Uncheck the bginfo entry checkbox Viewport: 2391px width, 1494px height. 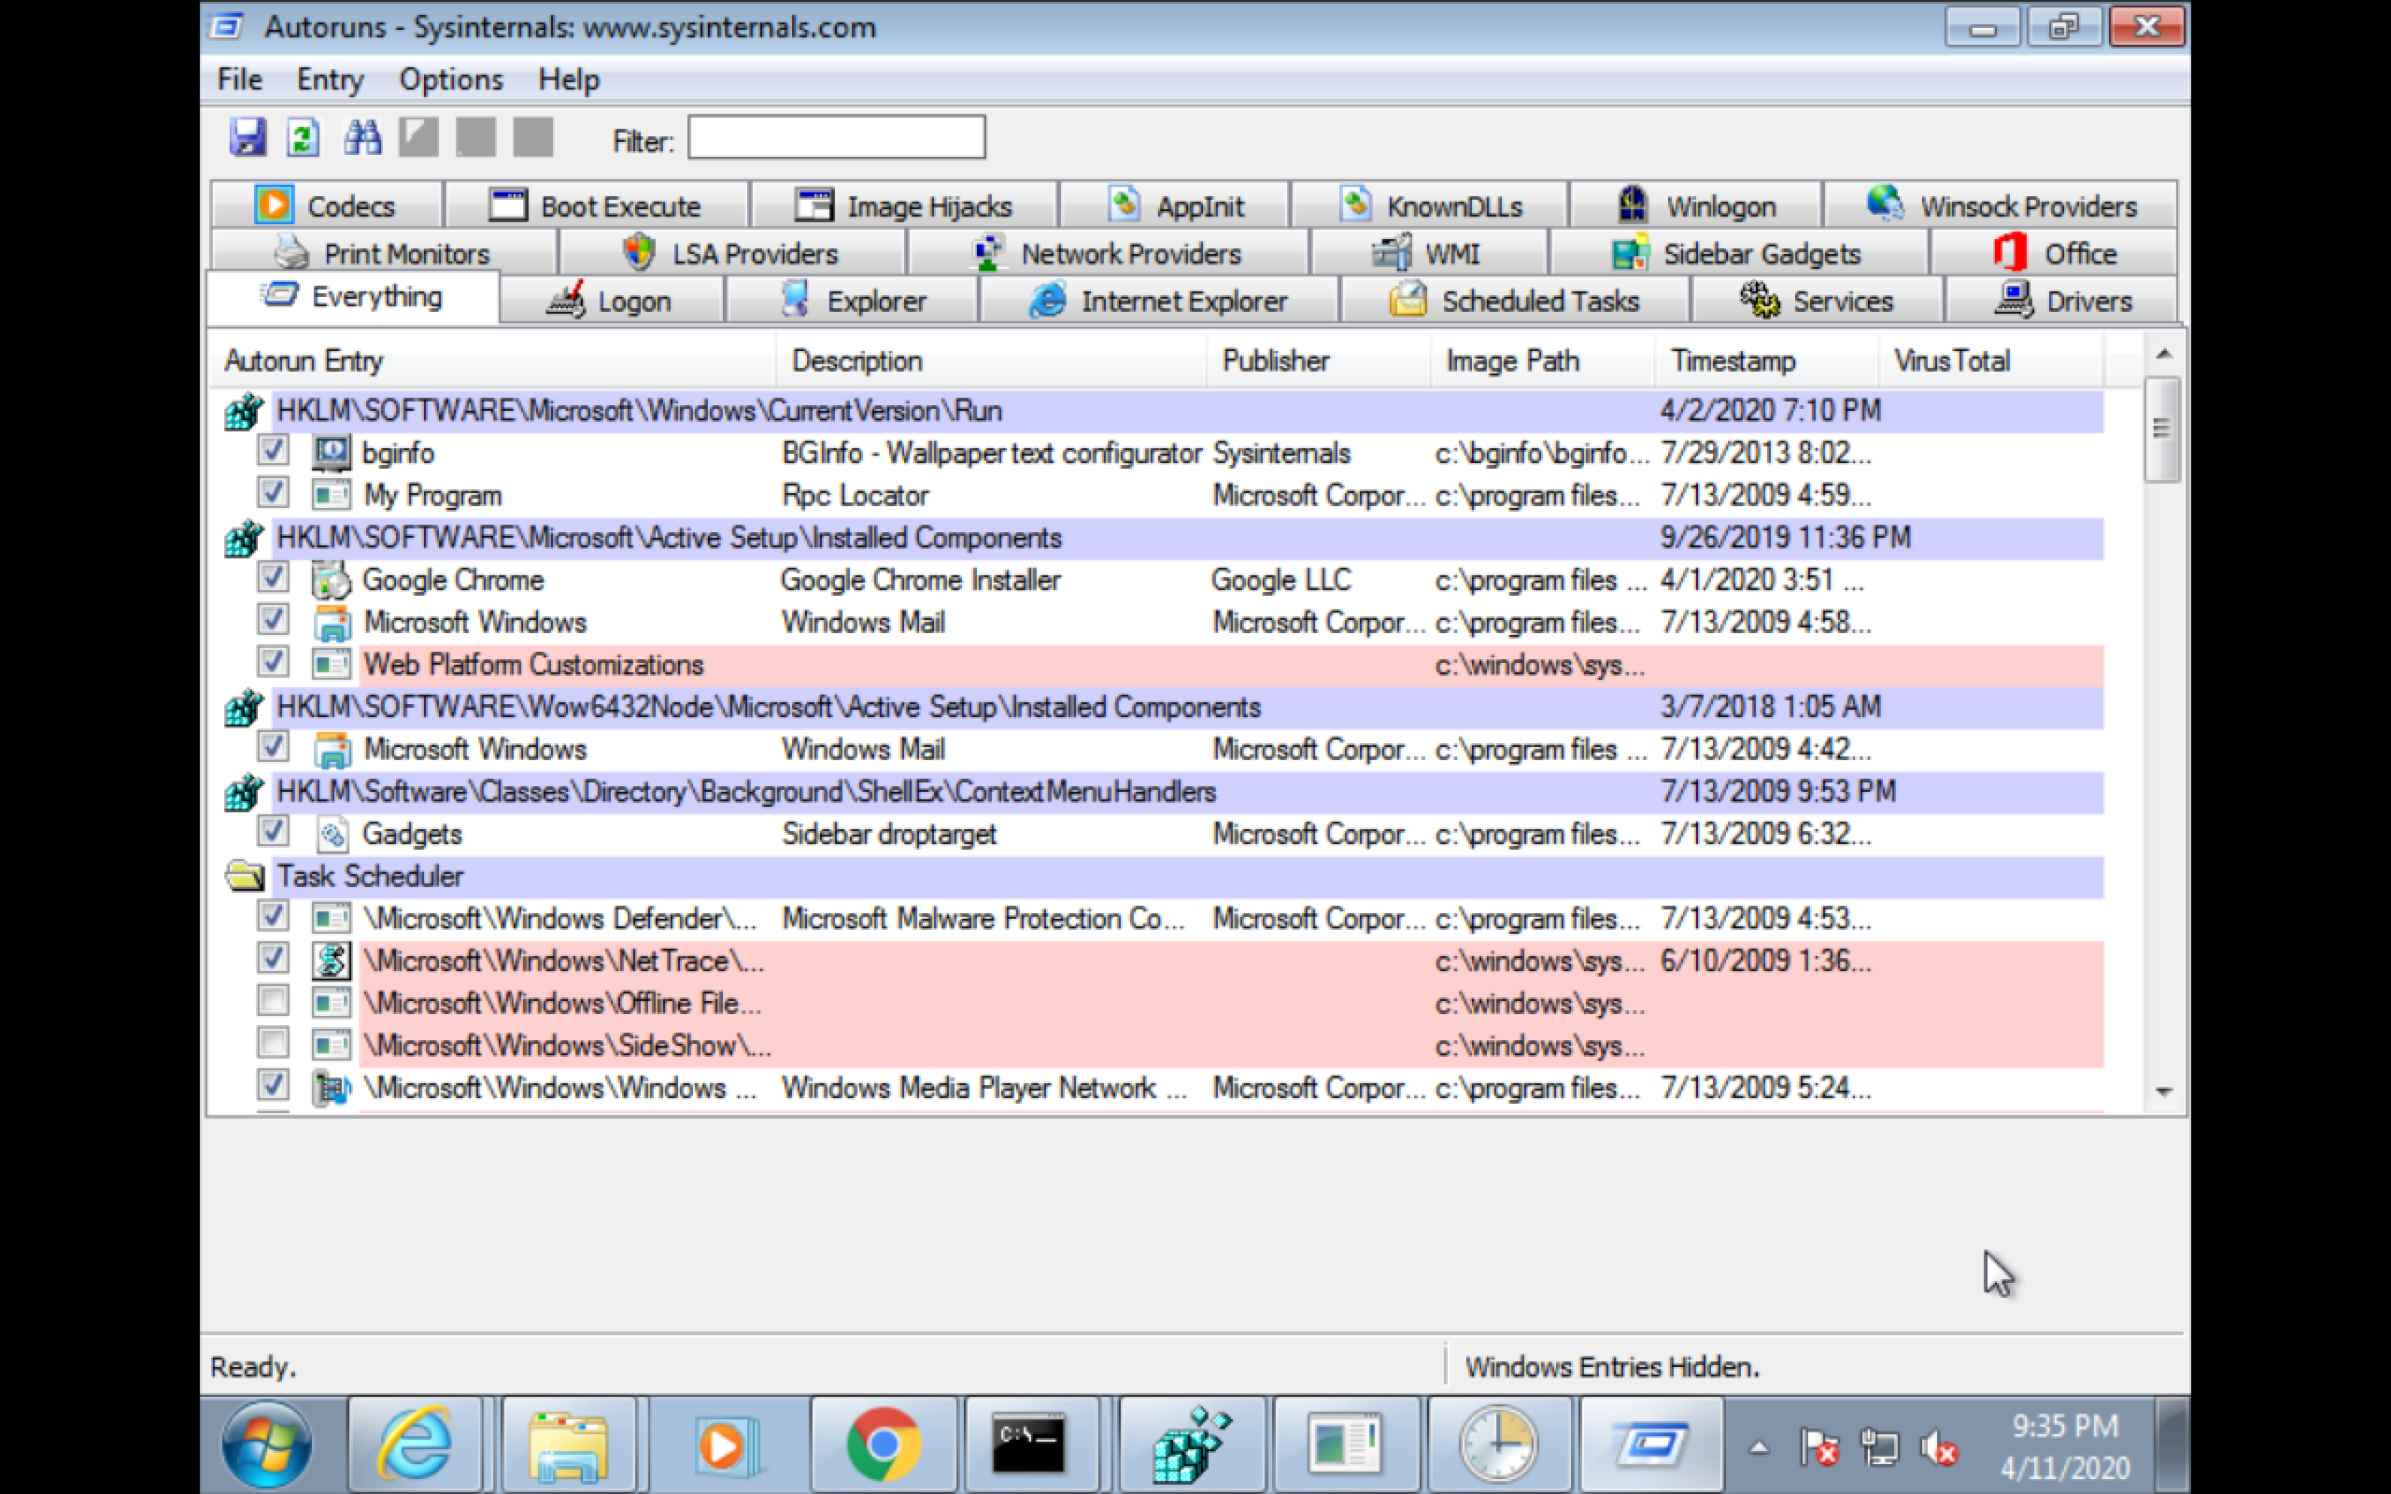click(273, 451)
